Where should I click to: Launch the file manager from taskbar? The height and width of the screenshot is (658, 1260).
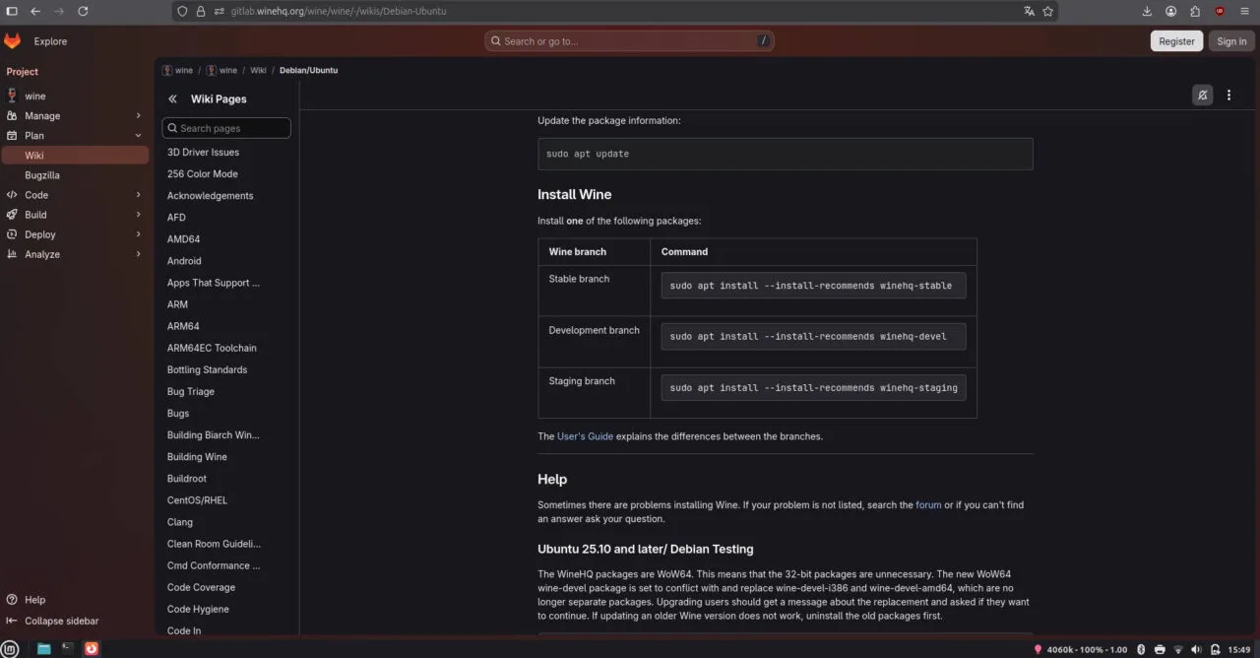[43, 648]
